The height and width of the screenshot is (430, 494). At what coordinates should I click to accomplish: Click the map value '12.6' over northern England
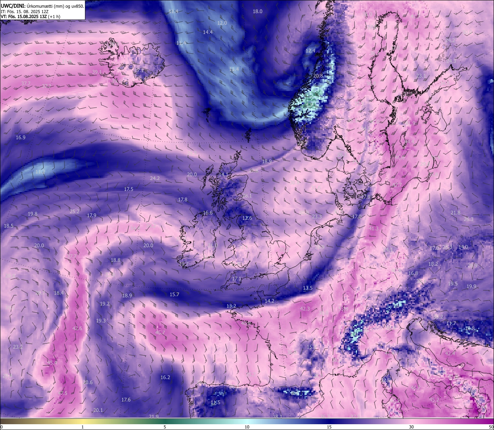click(247, 218)
